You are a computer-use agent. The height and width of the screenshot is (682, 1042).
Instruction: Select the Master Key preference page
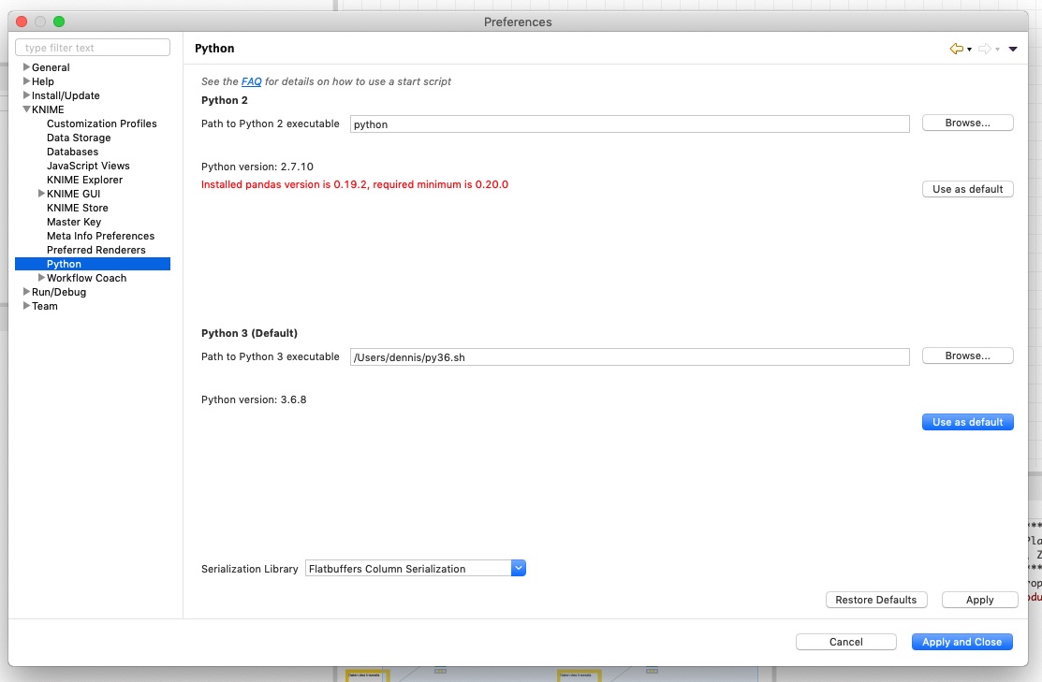[73, 222]
